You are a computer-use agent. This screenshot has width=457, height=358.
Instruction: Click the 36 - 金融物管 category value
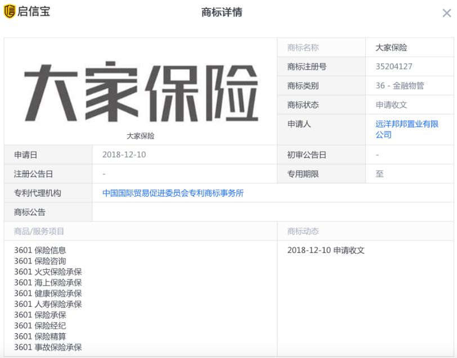pyautogui.click(x=400, y=86)
